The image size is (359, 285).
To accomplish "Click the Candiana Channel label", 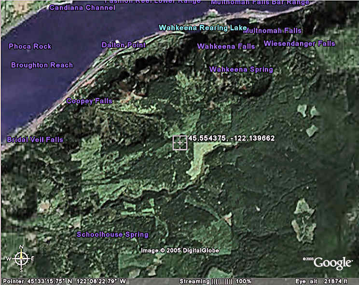I will [x=82, y=8].
